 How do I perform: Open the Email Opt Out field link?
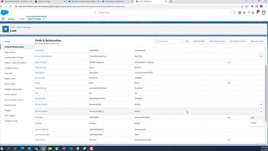pos(41,88)
